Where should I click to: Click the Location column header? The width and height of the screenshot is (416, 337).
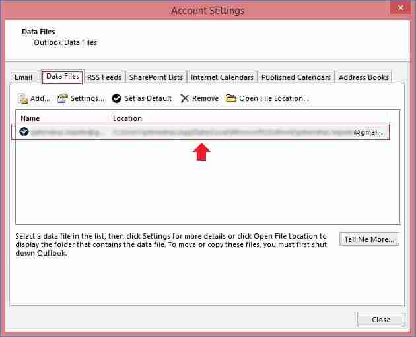pyautogui.click(x=127, y=118)
